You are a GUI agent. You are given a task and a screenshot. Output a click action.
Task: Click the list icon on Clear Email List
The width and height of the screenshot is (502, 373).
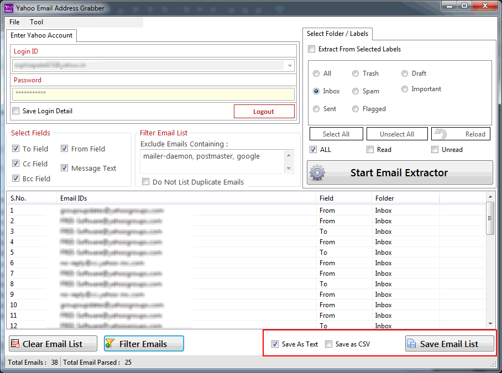click(15, 344)
